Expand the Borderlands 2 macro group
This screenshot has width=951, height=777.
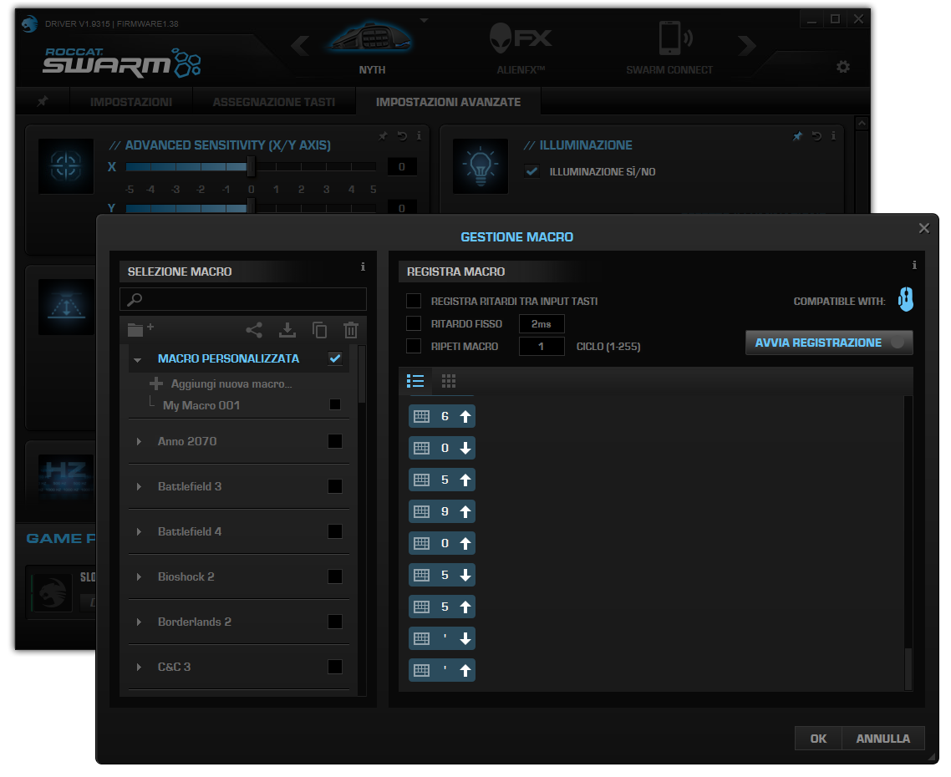(x=139, y=622)
